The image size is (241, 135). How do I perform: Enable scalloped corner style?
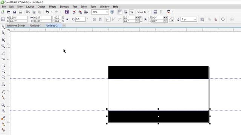[114, 19]
